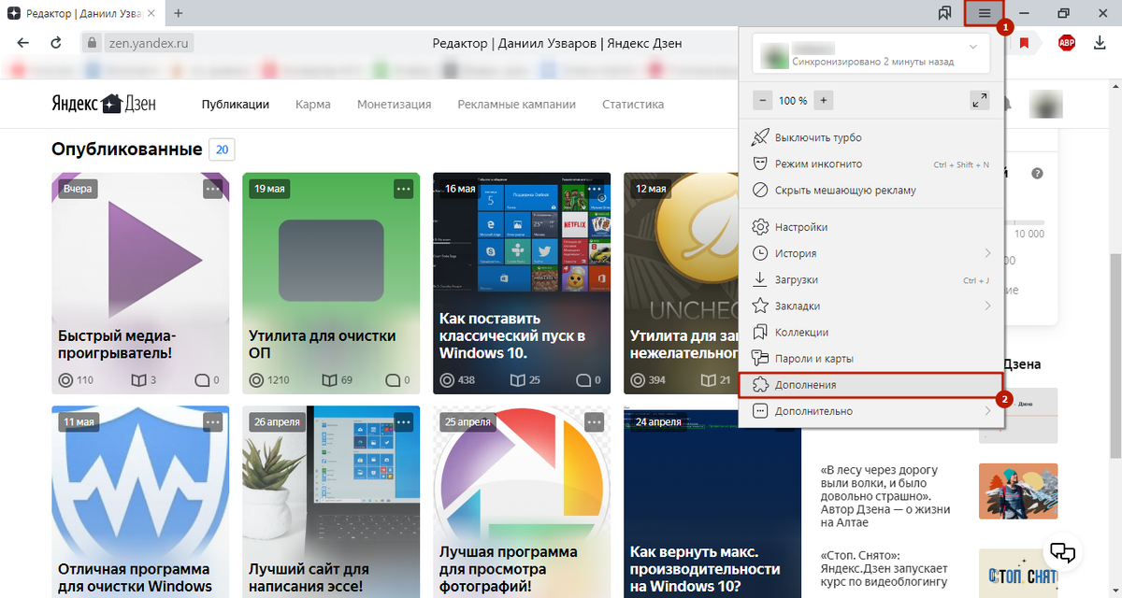1122x598 pixels.
Task: Reload the page with refresh icon
Action: click(x=56, y=43)
